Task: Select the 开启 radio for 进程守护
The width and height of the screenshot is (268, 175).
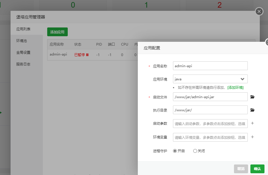Action: (x=175, y=151)
